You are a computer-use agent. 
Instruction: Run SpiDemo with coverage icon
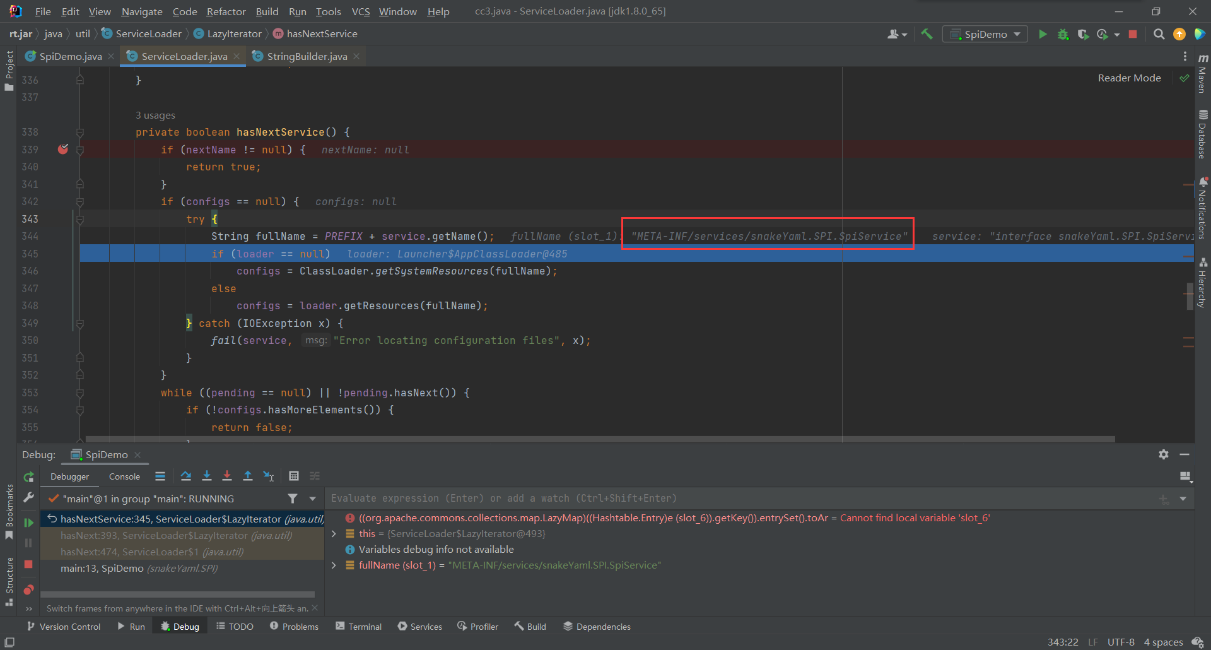(1083, 34)
